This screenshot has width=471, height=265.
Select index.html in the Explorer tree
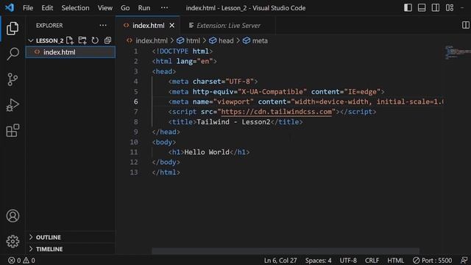[71, 52]
